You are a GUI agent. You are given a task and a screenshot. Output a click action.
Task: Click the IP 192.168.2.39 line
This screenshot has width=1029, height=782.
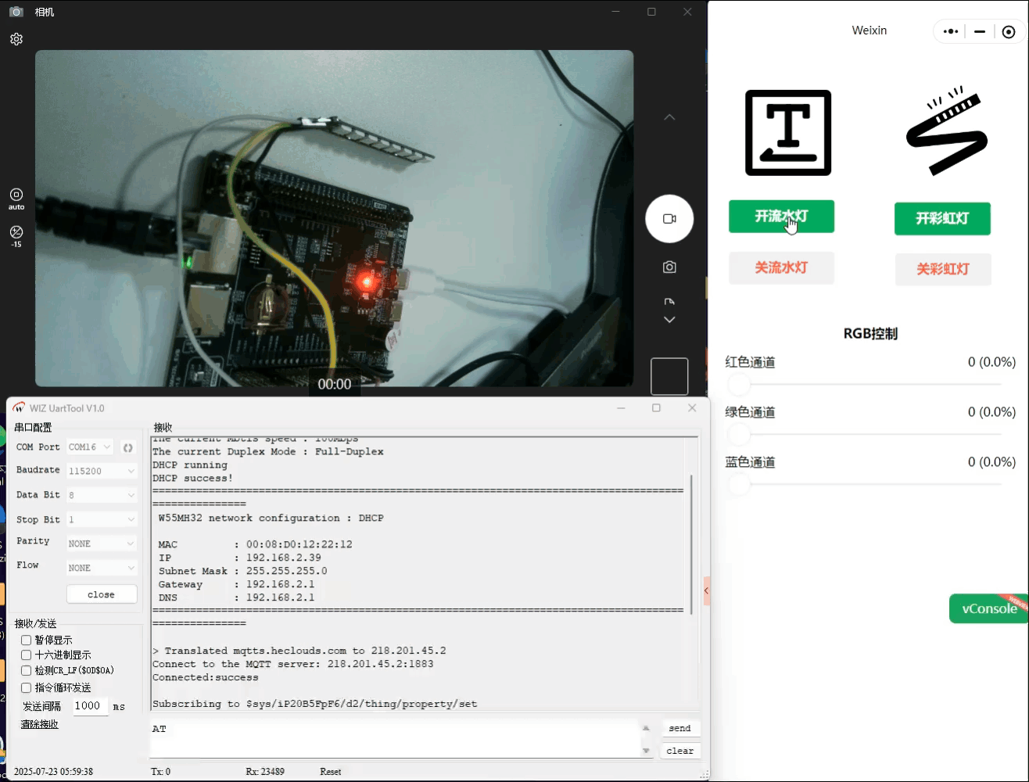point(240,558)
